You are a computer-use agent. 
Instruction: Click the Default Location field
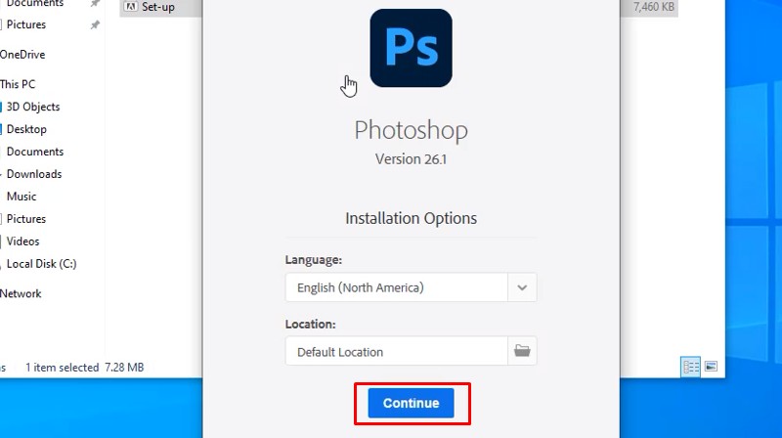pyautogui.click(x=397, y=351)
